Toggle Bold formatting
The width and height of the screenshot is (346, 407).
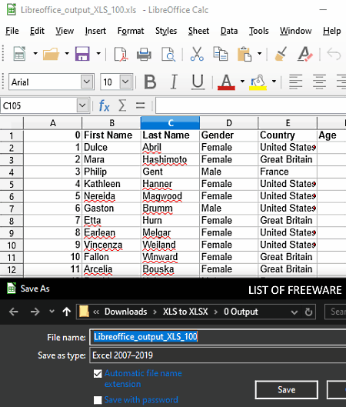click(x=150, y=82)
